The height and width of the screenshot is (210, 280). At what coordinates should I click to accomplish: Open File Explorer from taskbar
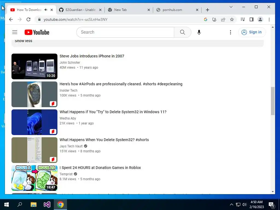click(33, 205)
